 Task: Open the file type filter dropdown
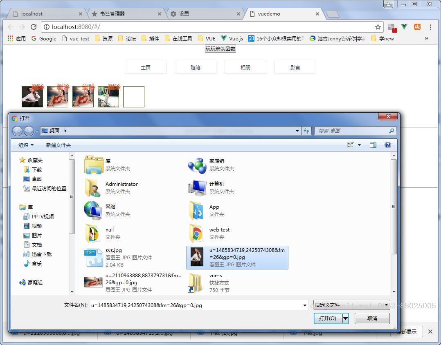[351, 305]
